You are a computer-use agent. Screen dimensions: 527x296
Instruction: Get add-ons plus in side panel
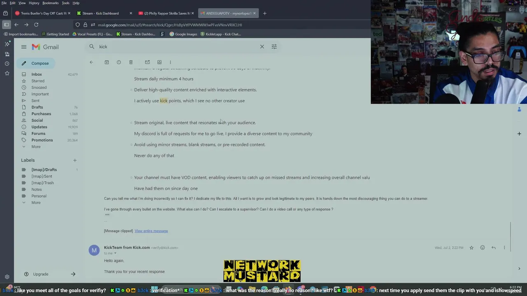point(519,134)
